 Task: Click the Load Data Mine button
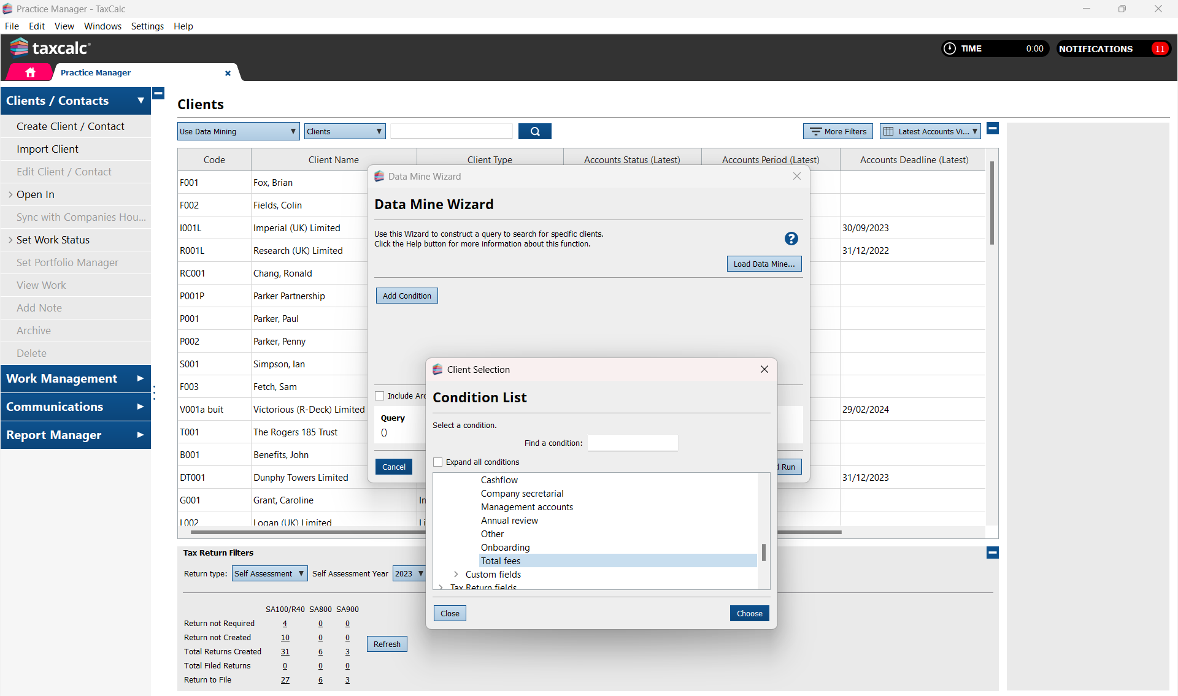[x=764, y=264]
